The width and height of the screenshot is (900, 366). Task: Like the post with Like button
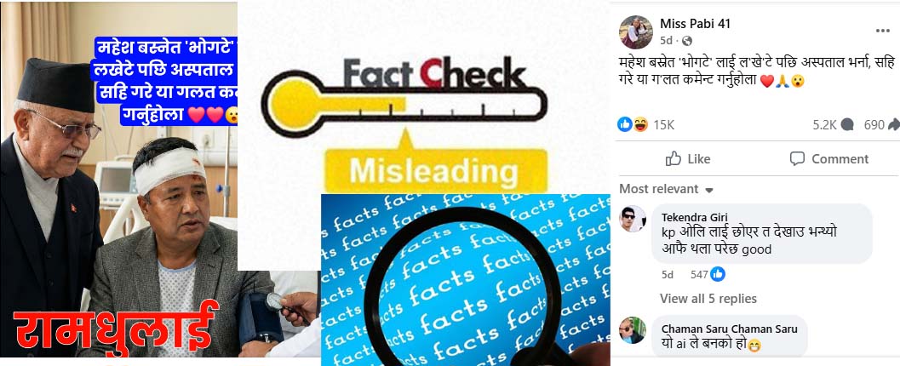(x=688, y=159)
